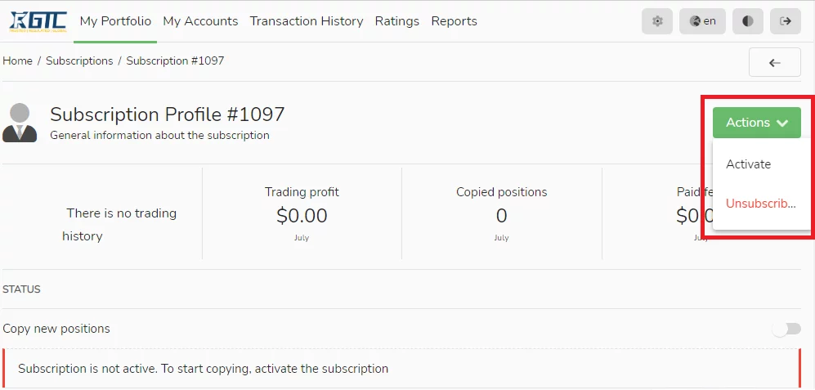Open the en language dropdown

coord(702,21)
